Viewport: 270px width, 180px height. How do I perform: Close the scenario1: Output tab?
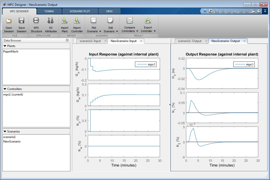[x=206, y=41]
